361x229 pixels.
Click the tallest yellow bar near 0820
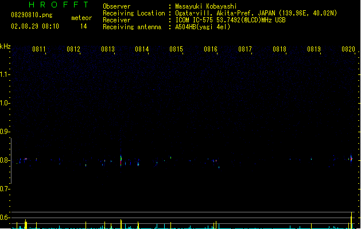tap(351, 220)
